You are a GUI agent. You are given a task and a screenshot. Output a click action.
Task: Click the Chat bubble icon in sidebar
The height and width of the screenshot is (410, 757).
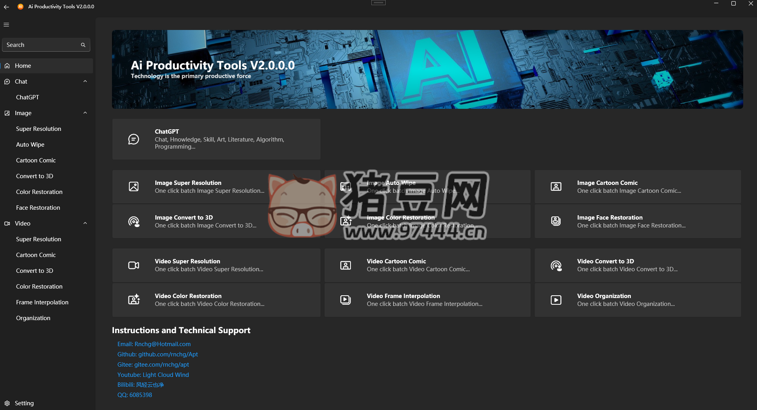point(7,82)
